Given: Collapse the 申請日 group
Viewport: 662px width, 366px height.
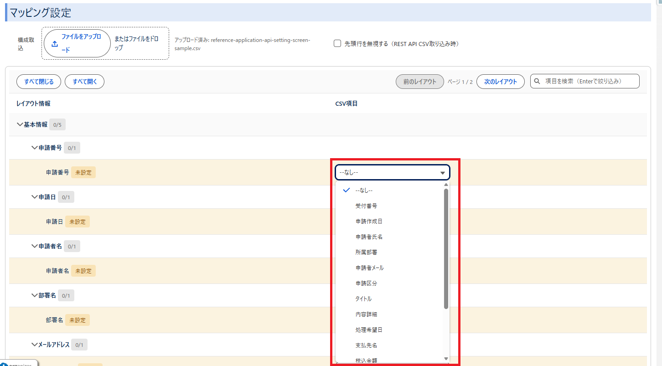Looking at the screenshot, I should pyautogui.click(x=35, y=197).
